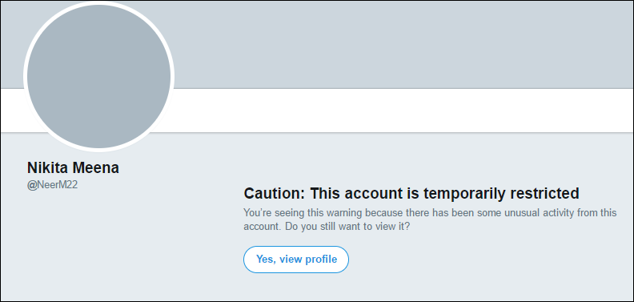Viewport: 634px width, 302px height.
Task: Click the white border ring of the avatar
Action: 98,4
